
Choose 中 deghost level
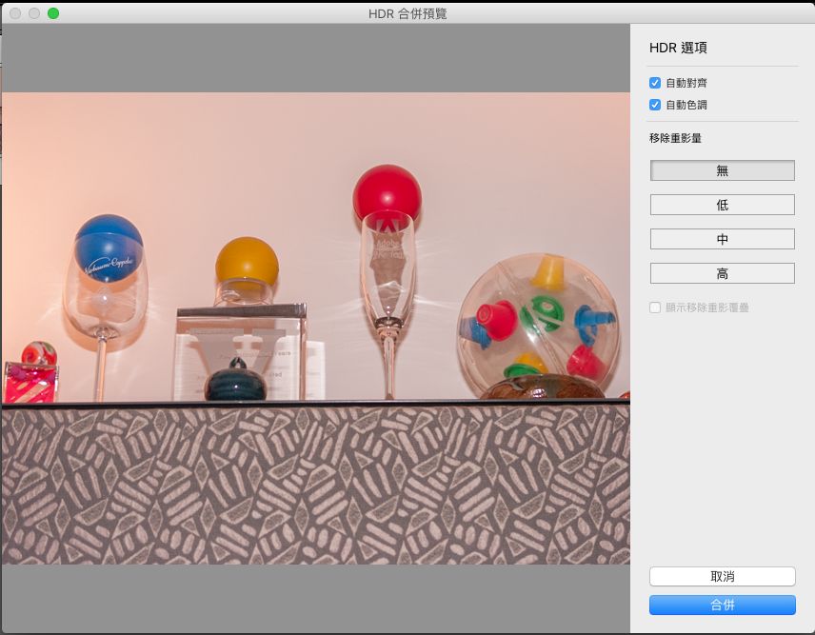(x=722, y=239)
